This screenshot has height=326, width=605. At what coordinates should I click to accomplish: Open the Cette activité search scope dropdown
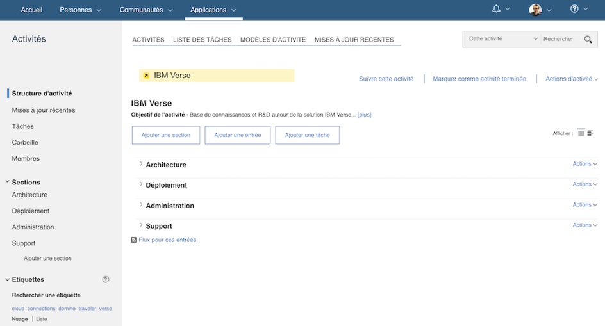click(502, 39)
